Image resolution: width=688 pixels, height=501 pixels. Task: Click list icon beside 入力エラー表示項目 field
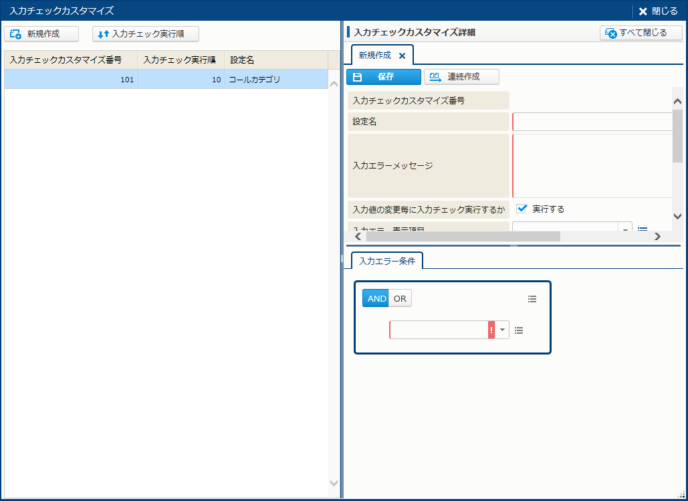coord(643,229)
